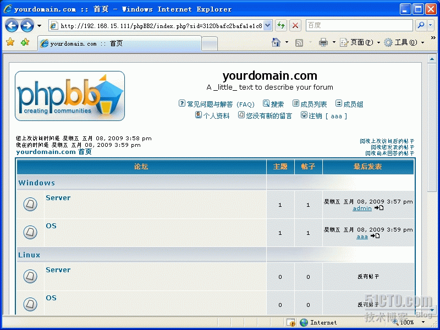The width and height of the screenshot is (440, 330).
Task: Open the Server forum under Linux
Action: (58, 270)
